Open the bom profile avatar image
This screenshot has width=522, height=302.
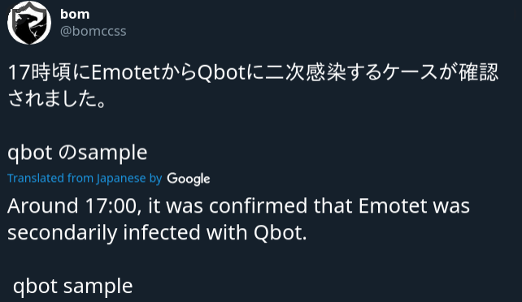click(x=29, y=23)
